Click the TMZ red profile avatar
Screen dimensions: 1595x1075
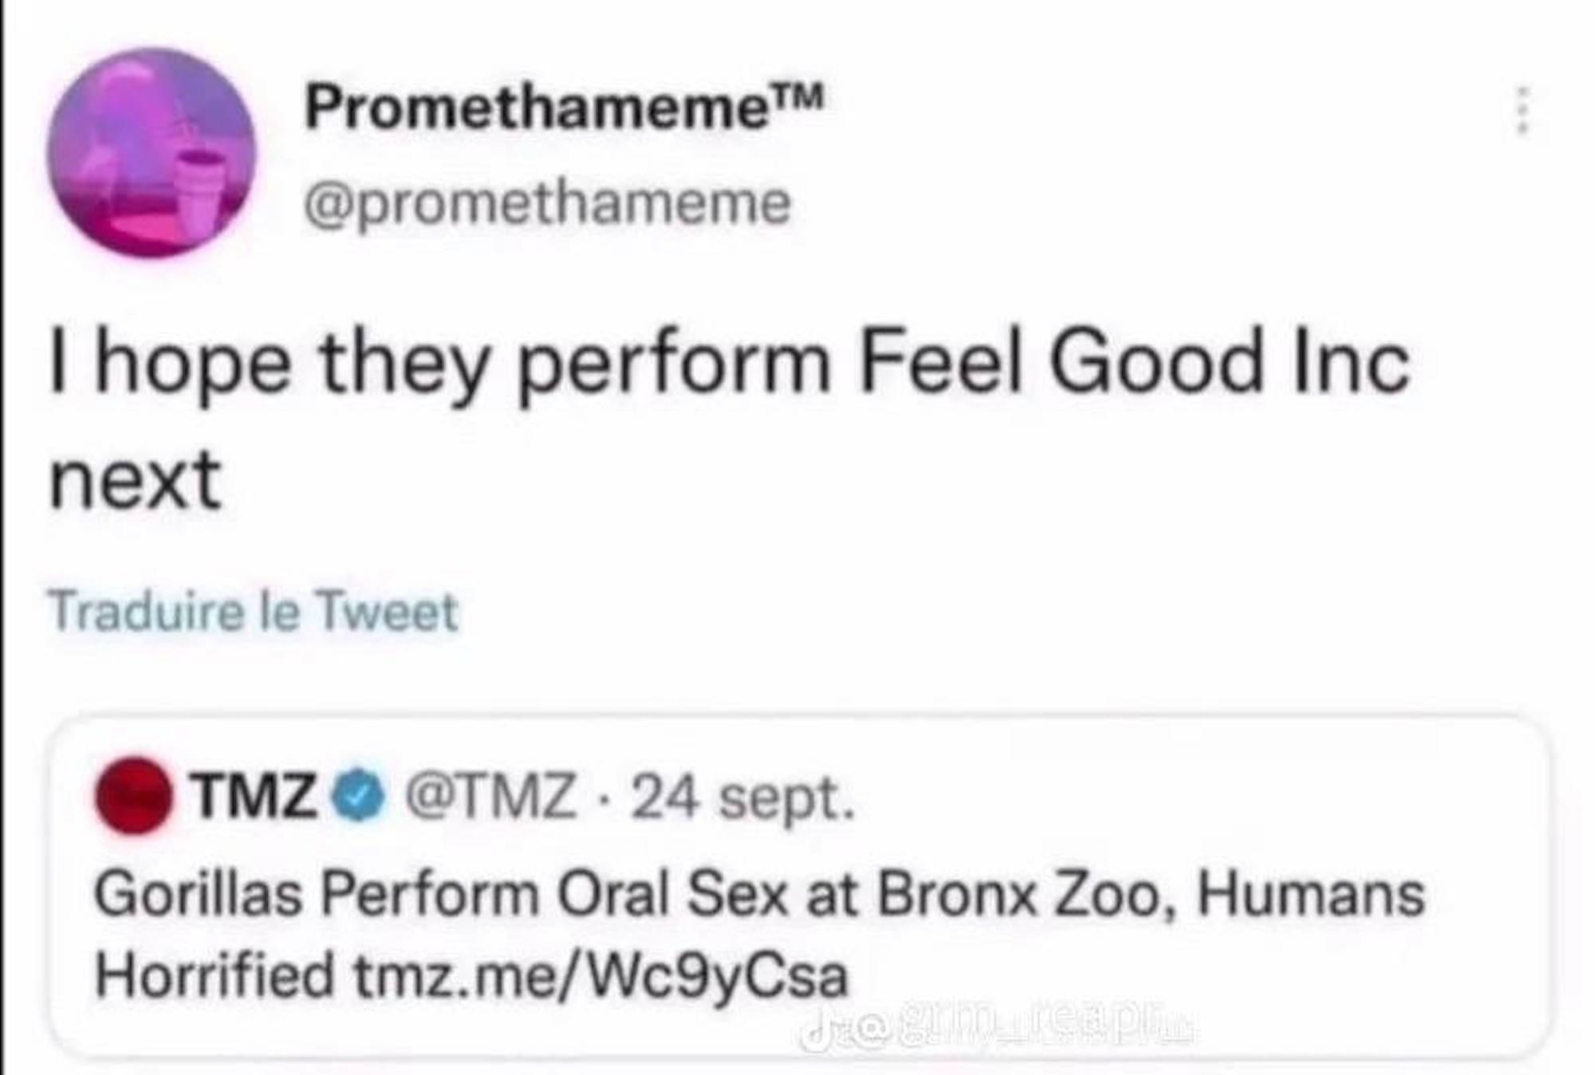[x=133, y=795]
